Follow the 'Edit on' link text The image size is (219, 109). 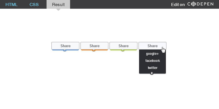[x=178, y=4]
